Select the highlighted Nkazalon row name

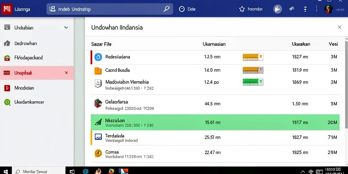click(115, 121)
